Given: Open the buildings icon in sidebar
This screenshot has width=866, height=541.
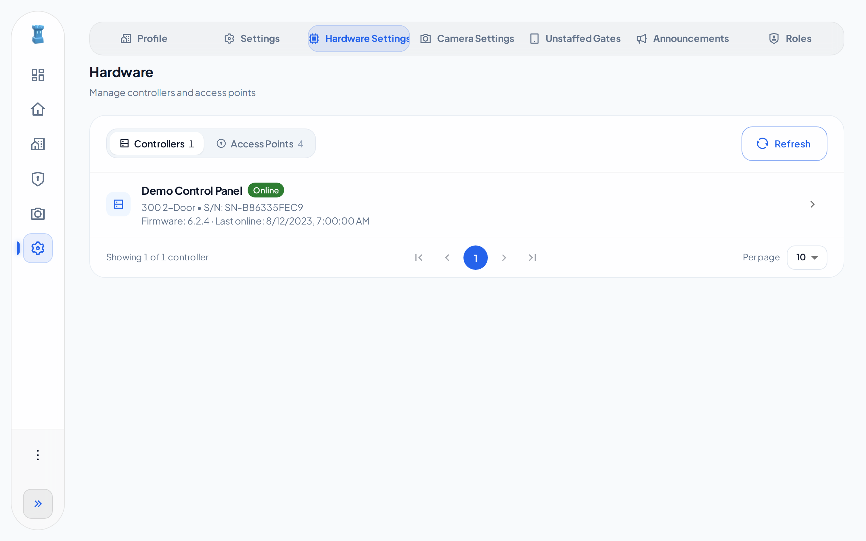Looking at the screenshot, I should click(x=38, y=144).
